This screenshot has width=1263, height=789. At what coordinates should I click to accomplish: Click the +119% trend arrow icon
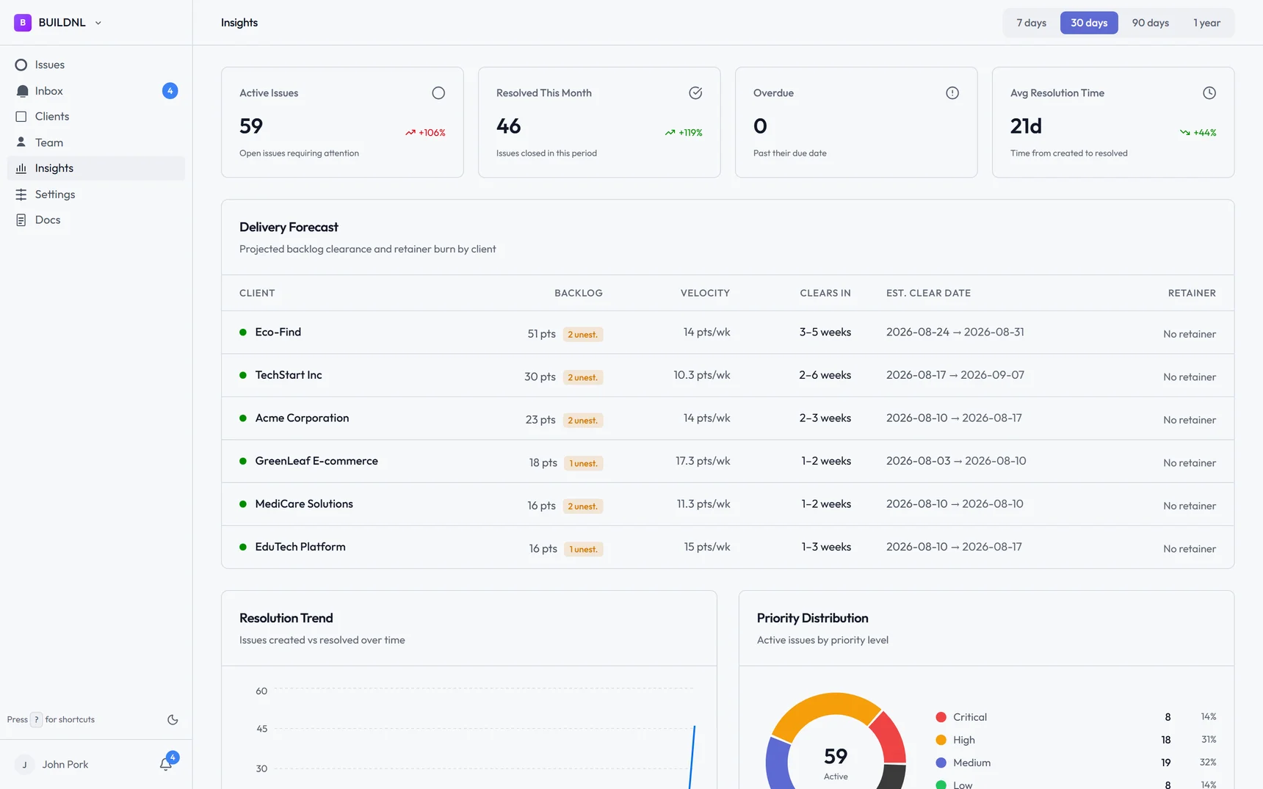pos(670,133)
